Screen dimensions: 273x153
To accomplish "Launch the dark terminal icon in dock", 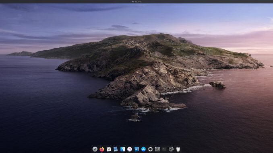I will pyautogui.click(x=164, y=149).
